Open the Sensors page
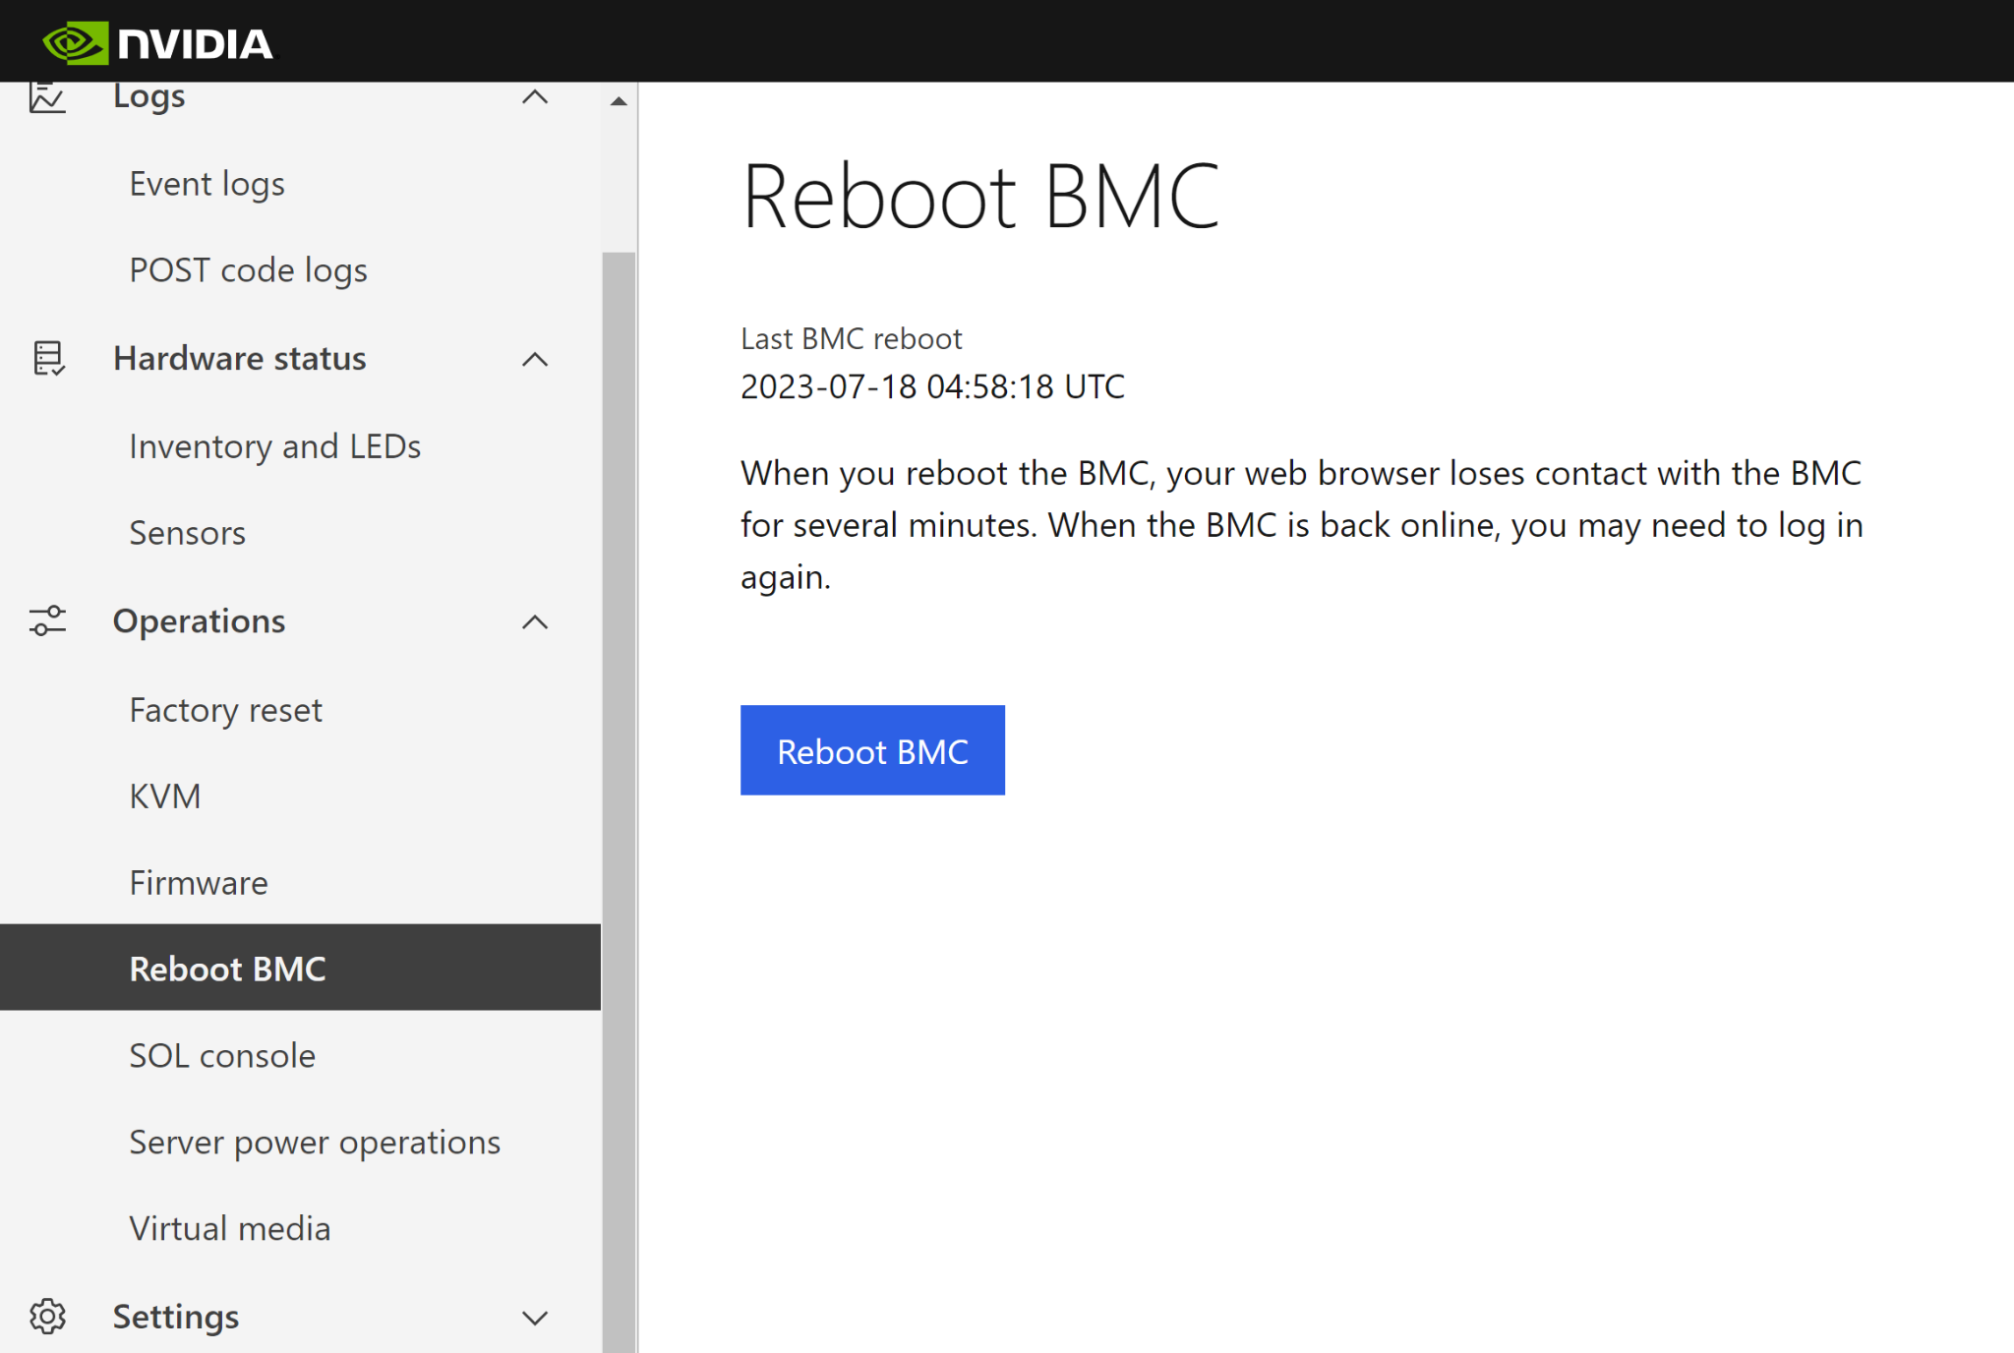This screenshot has height=1353, width=2014. 187,533
